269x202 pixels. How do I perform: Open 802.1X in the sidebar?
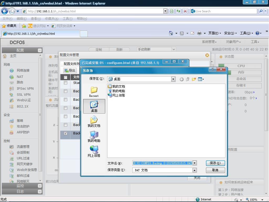[23, 106]
